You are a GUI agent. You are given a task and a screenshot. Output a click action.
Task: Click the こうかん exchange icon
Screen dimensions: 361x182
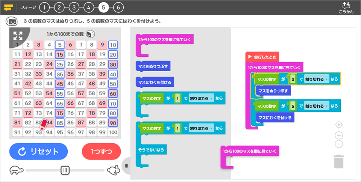coord(346,7)
